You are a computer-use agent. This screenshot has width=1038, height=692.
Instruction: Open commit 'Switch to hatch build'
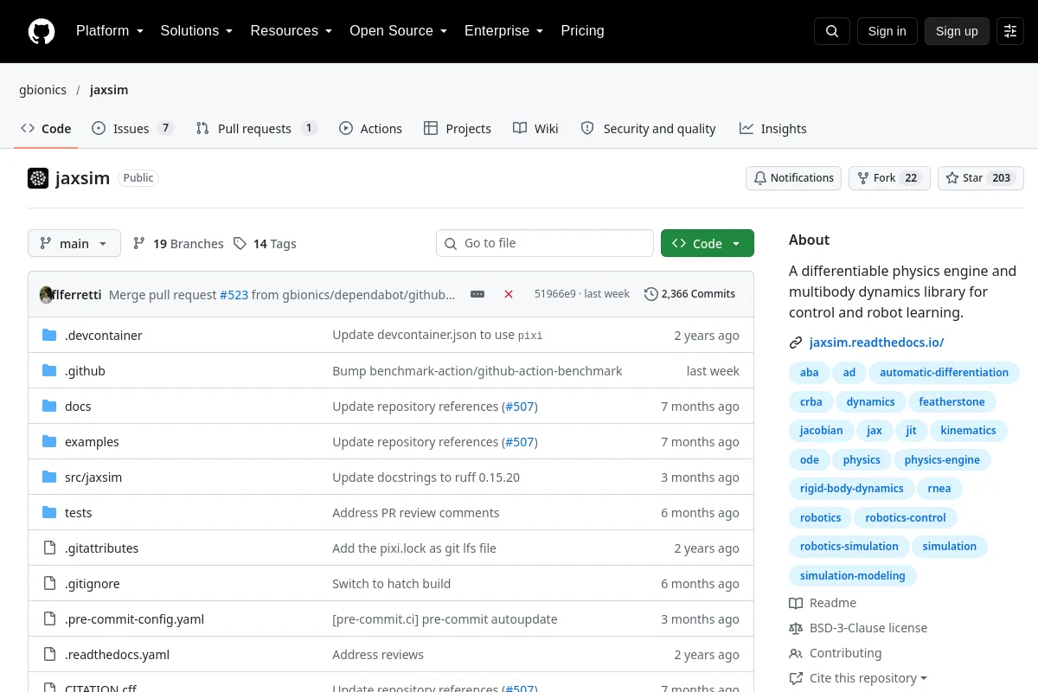click(391, 584)
